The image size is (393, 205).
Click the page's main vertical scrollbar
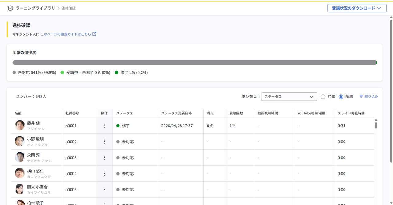click(x=391, y=91)
